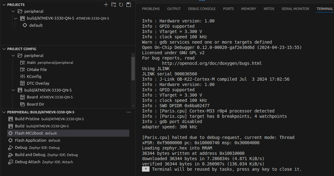Collapse the peripheral node in Project Config
The width and height of the screenshot is (334, 176).
point(13,55)
